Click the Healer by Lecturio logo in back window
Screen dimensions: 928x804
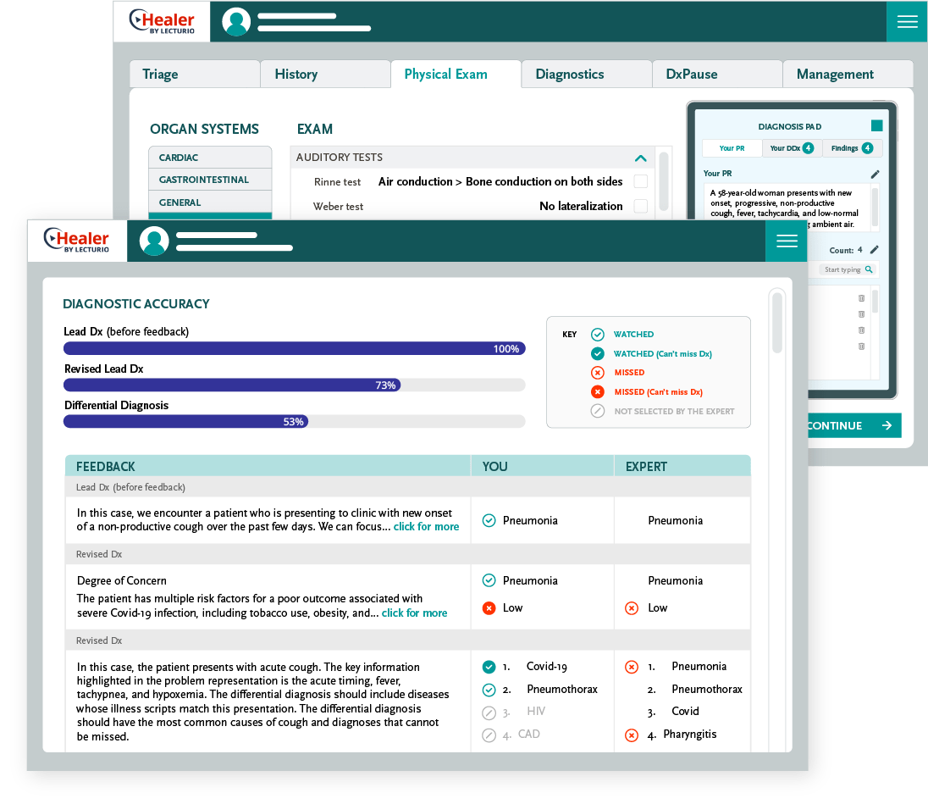(x=162, y=22)
